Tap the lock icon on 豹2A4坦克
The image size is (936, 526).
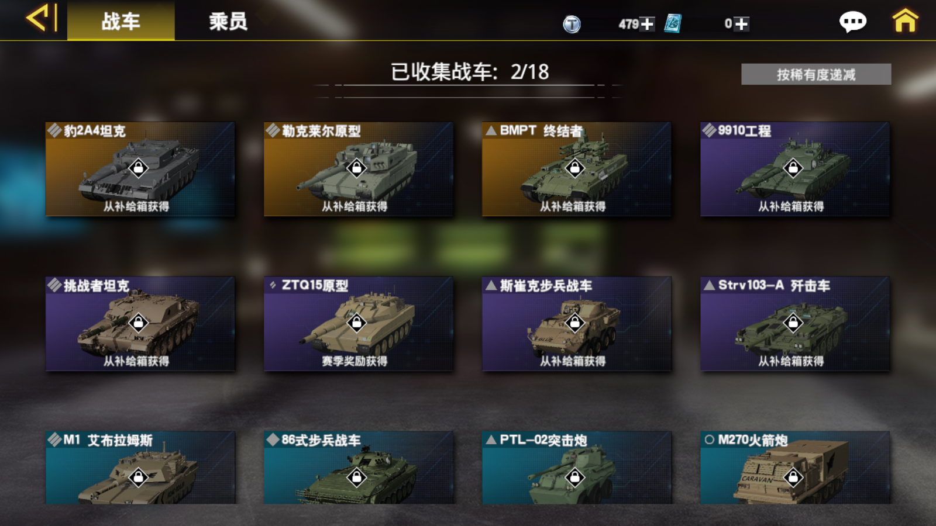tap(139, 168)
